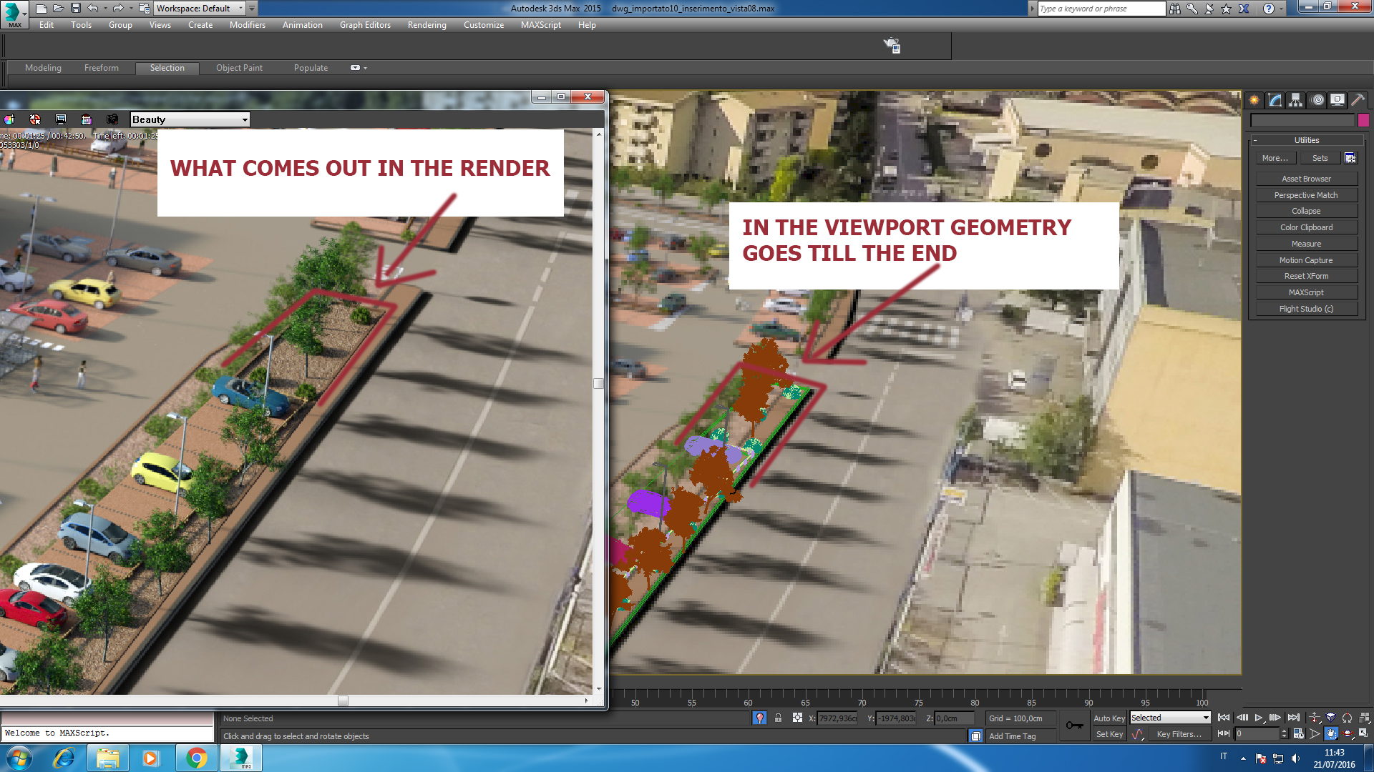Switch to the Create panel star icon
This screenshot has width=1374, height=772.
click(x=1254, y=100)
